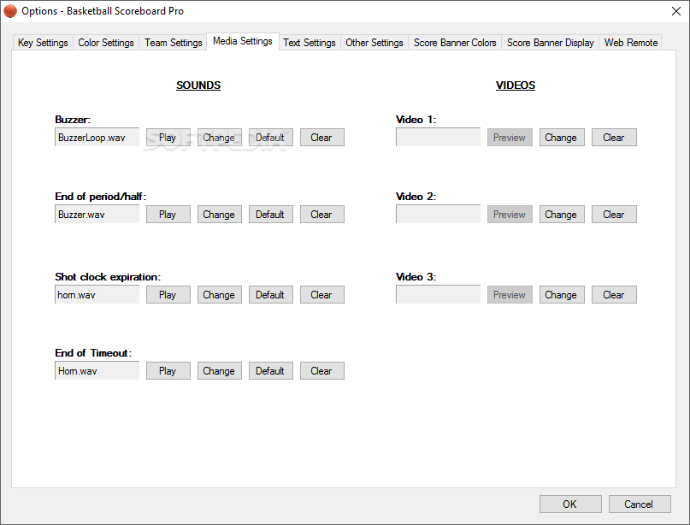
Task: Play End of period/half sound
Action: click(x=168, y=215)
